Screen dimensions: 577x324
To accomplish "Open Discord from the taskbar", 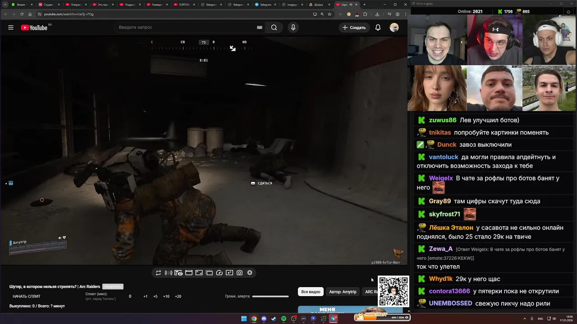I will 264,319.
